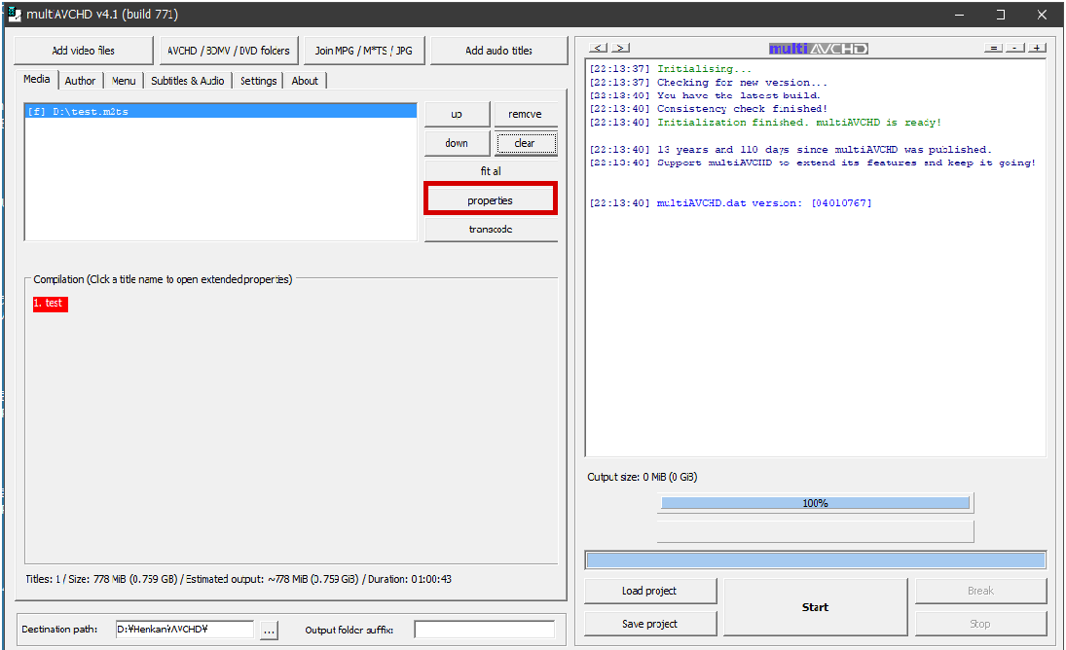
Task: Click the Stop button
Action: tap(980, 624)
